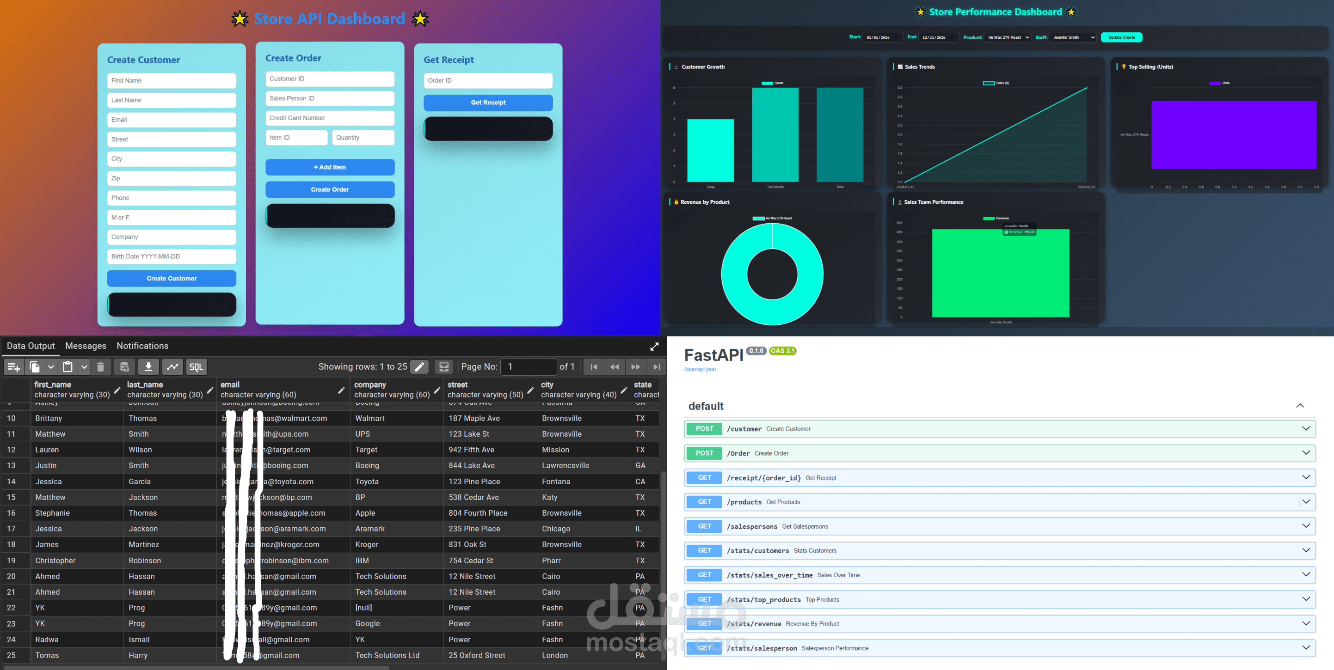Screen dimensions: 1334x670
Task: Click the Update Charts button
Action: click(x=1121, y=37)
